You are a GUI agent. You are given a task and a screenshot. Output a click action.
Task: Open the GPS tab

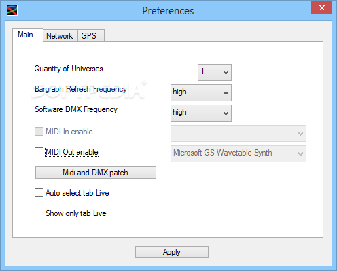91,36
